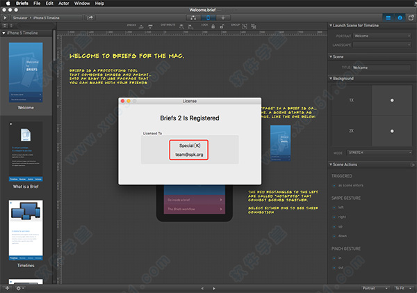Click the 1X background image well dot

tap(392, 100)
